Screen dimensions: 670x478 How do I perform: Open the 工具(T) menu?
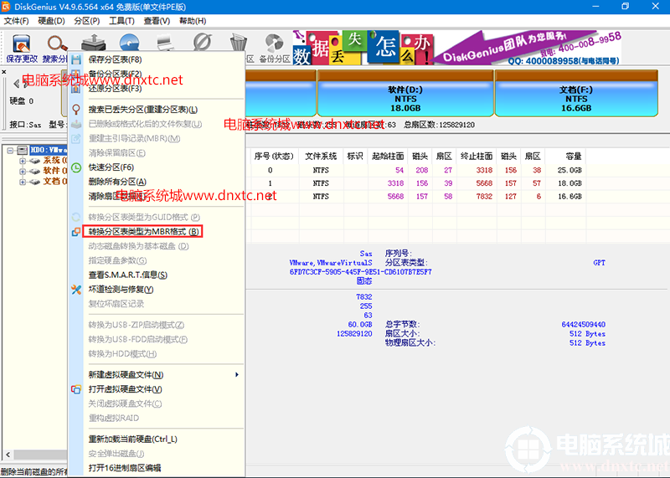[x=121, y=21]
